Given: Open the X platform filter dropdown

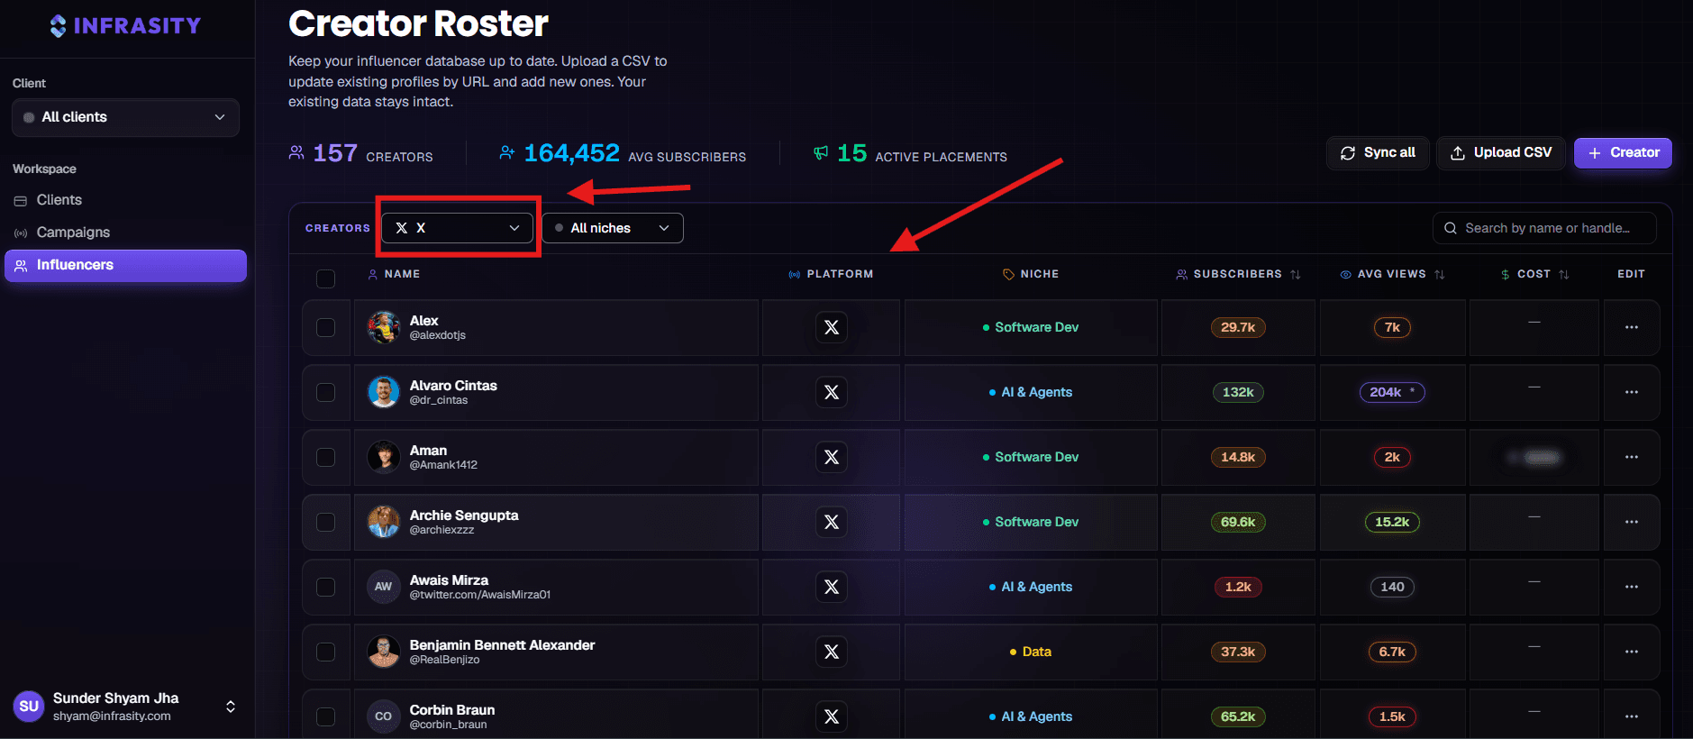Looking at the screenshot, I should [x=458, y=228].
